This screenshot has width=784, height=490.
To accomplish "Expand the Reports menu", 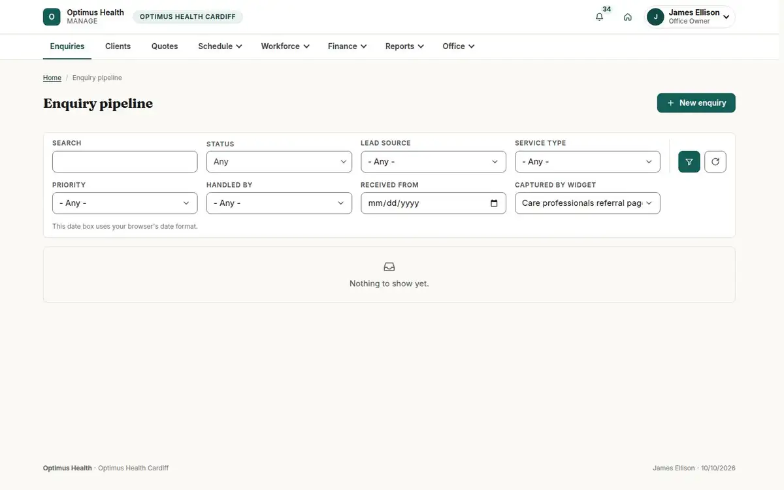I will click(x=404, y=46).
